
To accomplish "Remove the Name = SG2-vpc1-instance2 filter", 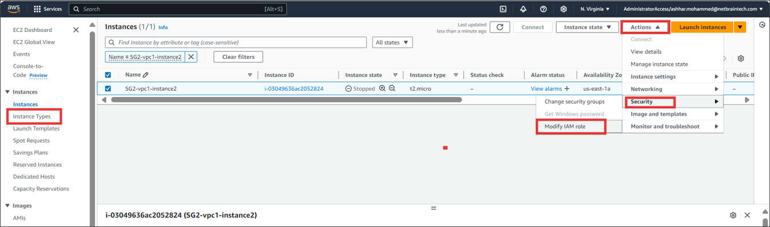I will click(191, 57).
